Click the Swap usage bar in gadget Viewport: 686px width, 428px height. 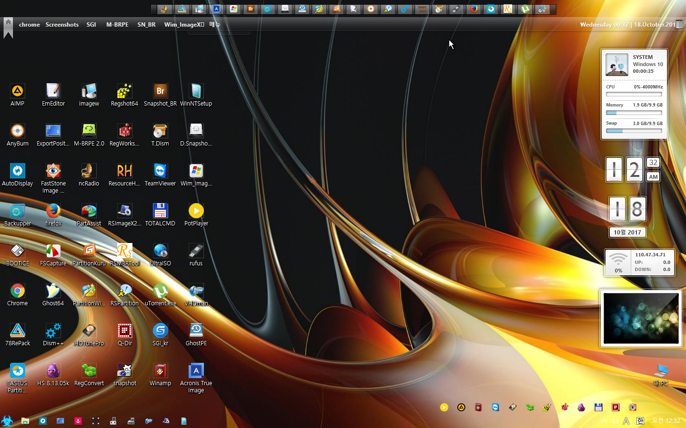[634, 131]
